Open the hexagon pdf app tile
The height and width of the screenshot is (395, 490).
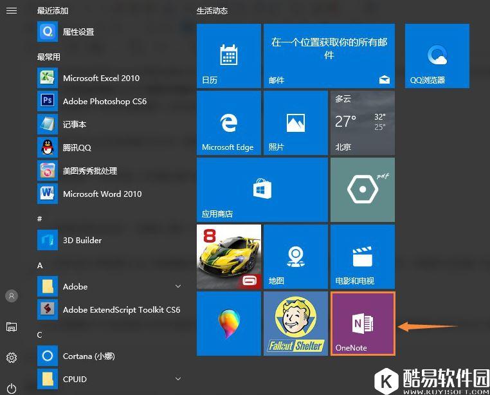click(x=363, y=190)
